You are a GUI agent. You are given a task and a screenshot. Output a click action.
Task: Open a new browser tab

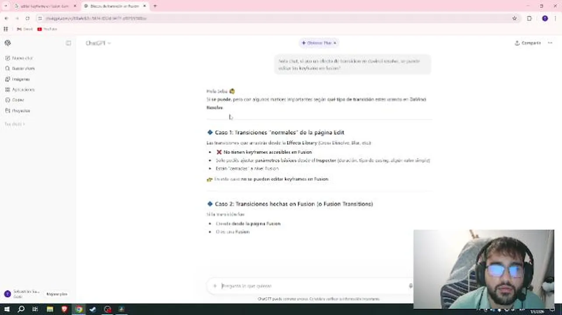(x=155, y=6)
